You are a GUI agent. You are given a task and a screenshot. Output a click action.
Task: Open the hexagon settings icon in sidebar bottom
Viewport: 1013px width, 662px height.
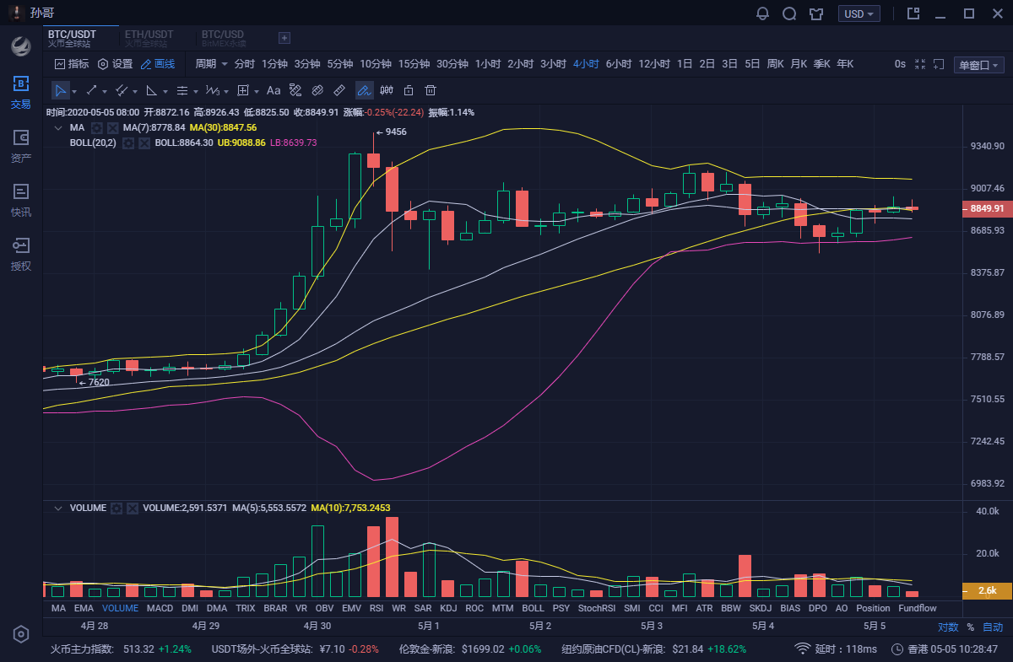(21, 634)
